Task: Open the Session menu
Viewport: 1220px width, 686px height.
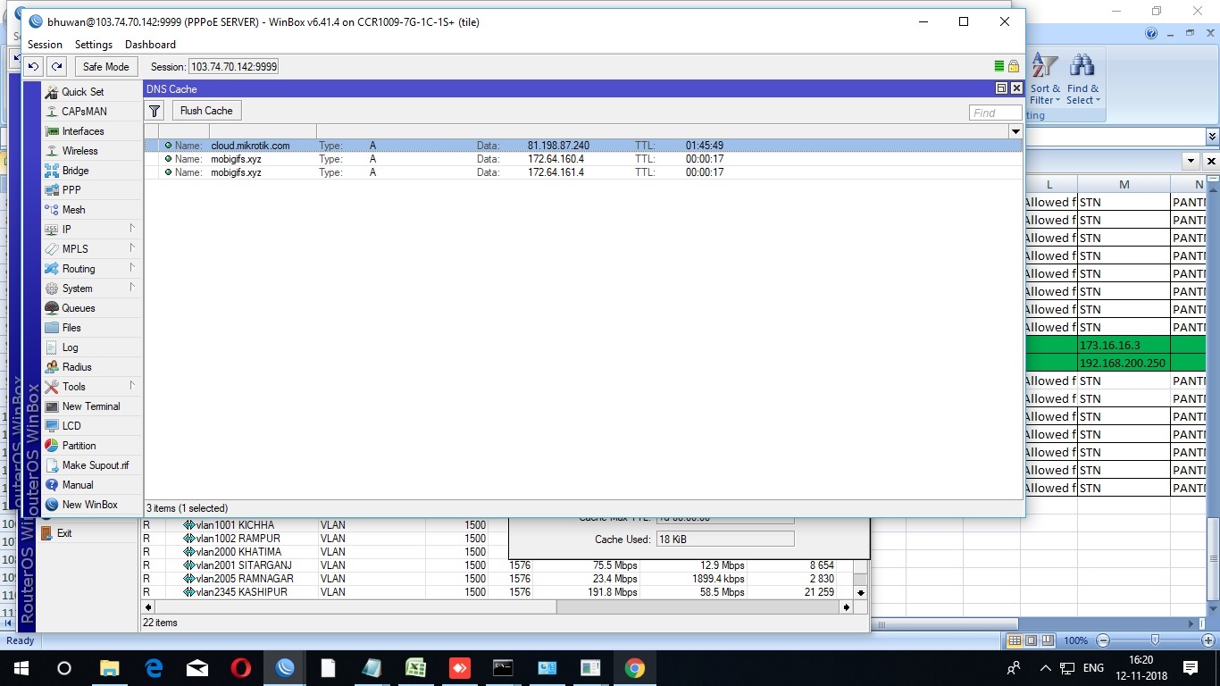Action: pyautogui.click(x=45, y=45)
